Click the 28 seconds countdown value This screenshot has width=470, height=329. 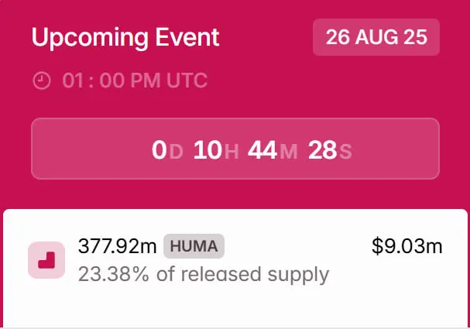323,150
